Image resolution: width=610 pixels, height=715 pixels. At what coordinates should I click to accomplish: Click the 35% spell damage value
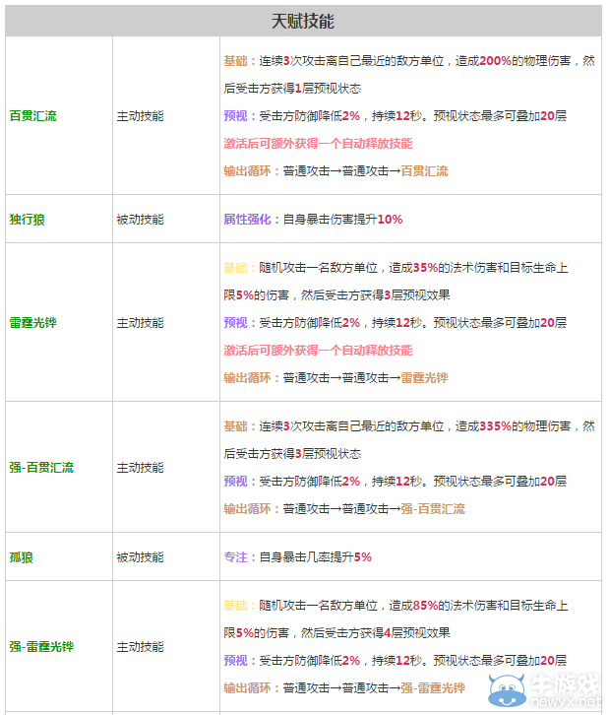click(x=425, y=268)
